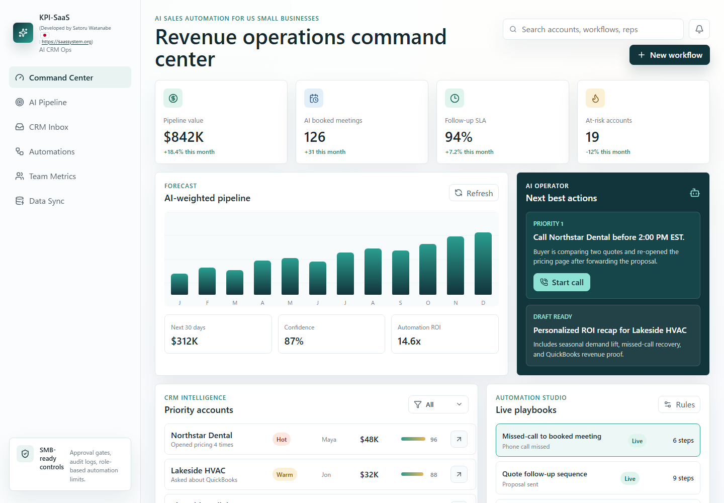
Task: Open Northstar Dental with its arrow icon
Action: click(x=459, y=439)
